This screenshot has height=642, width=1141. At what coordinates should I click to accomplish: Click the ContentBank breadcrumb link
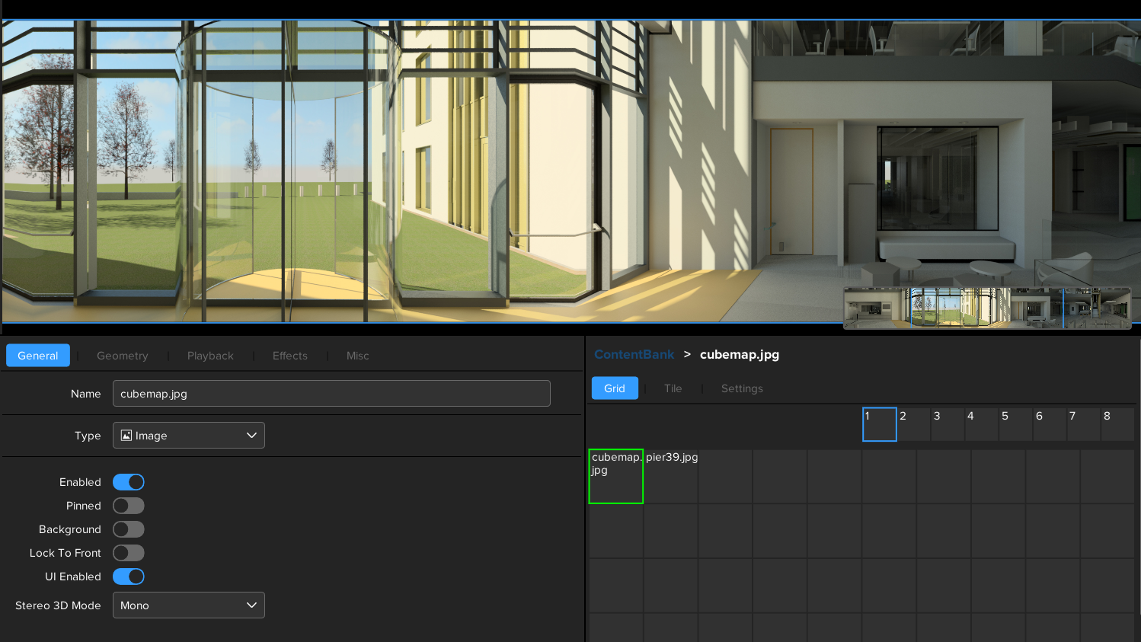pos(634,355)
